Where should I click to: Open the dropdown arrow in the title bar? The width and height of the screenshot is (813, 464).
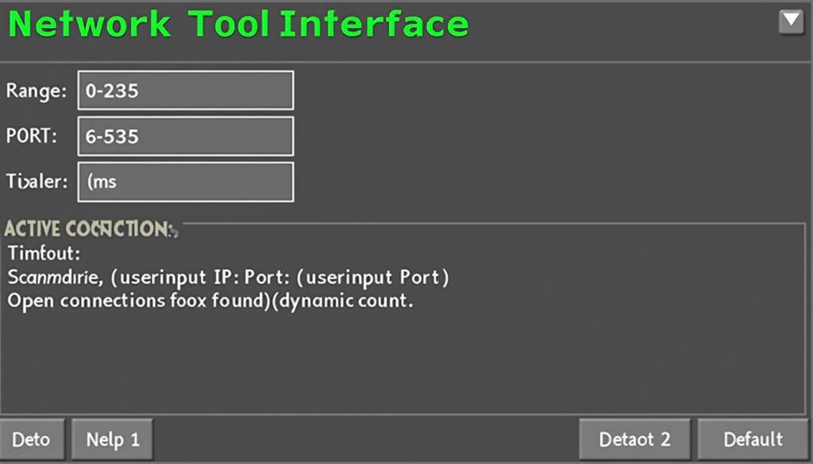point(791,21)
